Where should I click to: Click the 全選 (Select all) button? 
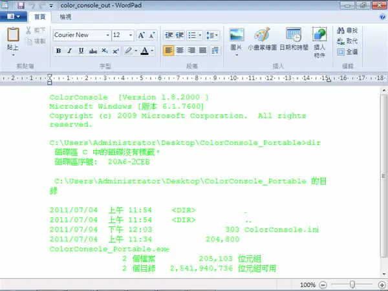pos(347,52)
